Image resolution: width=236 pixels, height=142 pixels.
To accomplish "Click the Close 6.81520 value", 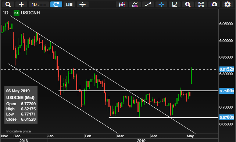I will pos(28,119).
